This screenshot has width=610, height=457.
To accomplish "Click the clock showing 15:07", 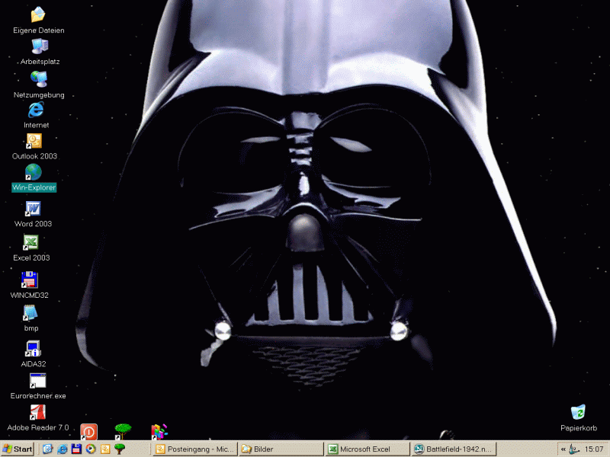I will pos(594,449).
